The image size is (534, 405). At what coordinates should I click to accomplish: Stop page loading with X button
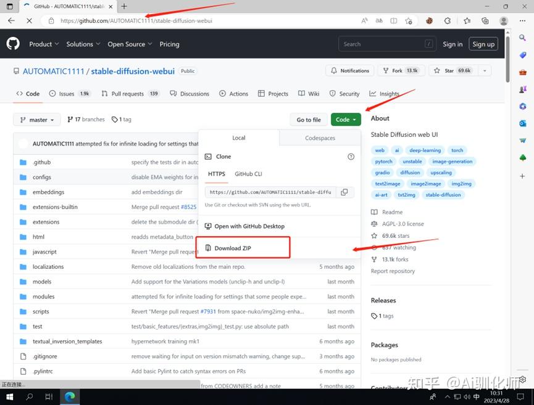pos(29,21)
